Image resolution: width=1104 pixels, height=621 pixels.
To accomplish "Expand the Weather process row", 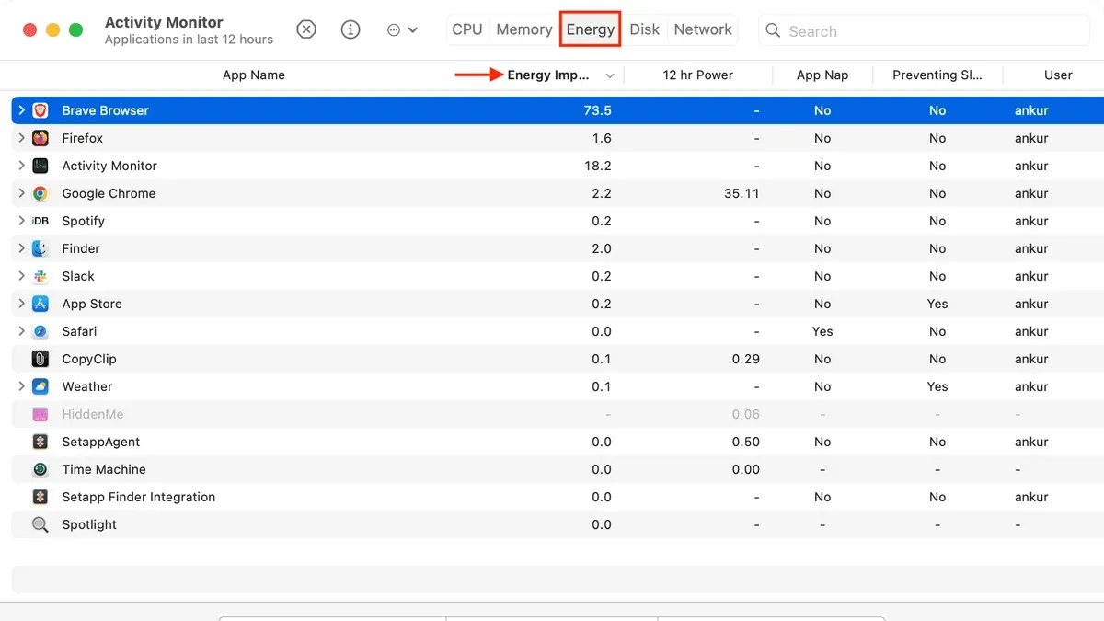I will coord(21,386).
